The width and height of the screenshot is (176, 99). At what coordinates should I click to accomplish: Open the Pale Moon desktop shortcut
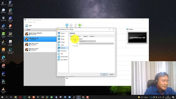(x=3, y=11)
